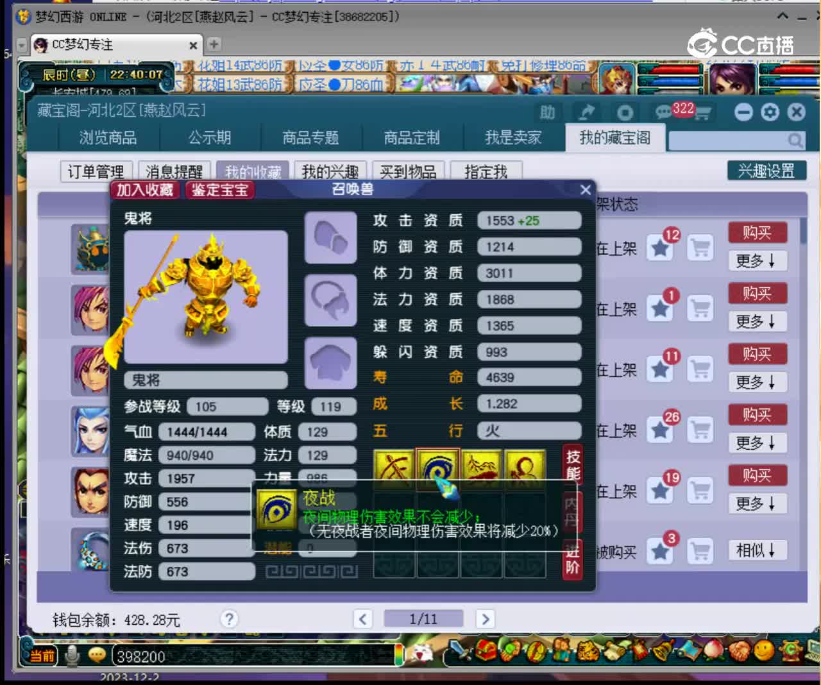This screenshot has height=685, width=821.
Task: Click the 1/11 page indicator field
Action: (423, 619)
